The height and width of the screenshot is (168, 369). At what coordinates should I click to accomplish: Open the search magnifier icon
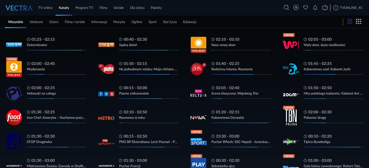click(286, 8)
